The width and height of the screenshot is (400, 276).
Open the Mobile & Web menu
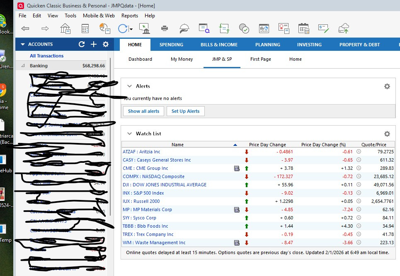[x=99, y=16]
